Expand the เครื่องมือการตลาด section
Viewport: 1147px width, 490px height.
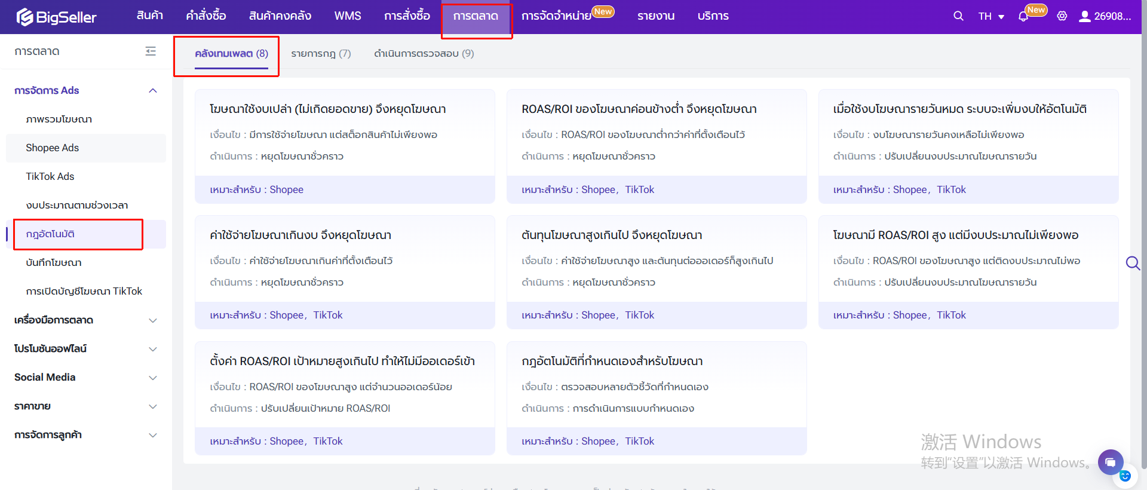click(x=152, y=320)
